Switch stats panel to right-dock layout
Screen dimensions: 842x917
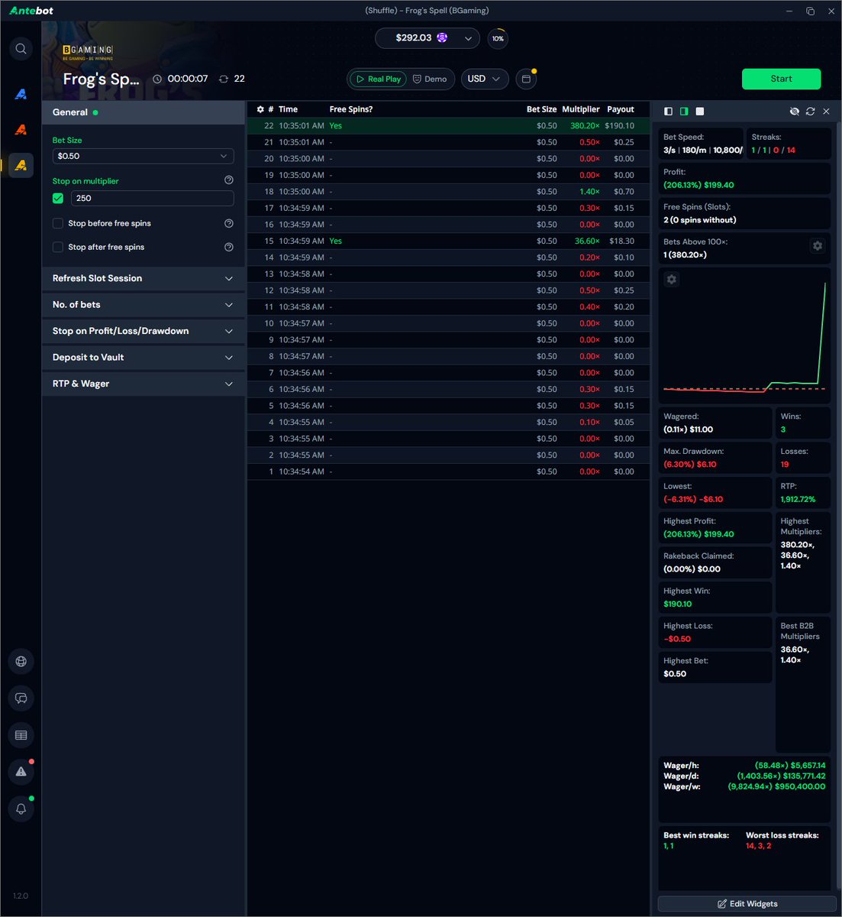coord(684,112)
